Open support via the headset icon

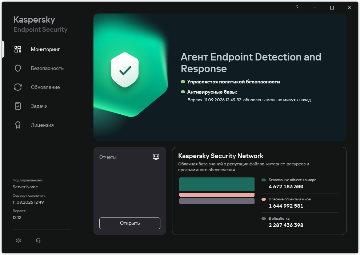pyautogui.click(x=38, y=240)
